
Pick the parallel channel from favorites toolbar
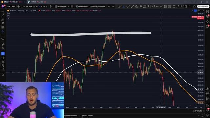coord(178,6)
